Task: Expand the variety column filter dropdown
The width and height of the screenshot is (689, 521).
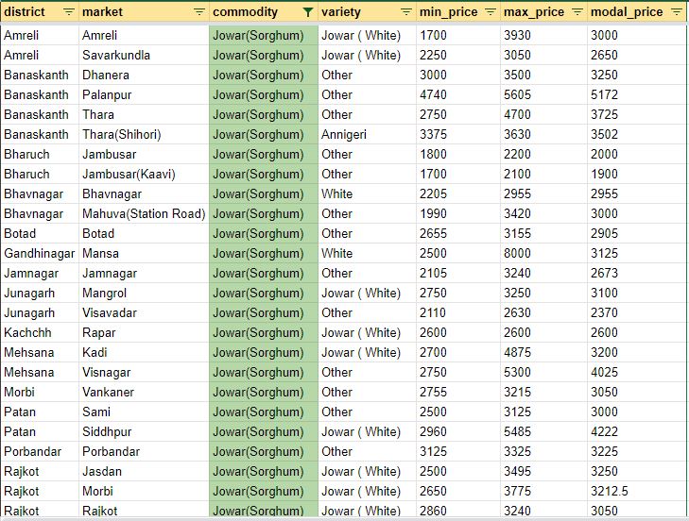Action: click(x=405, y=12)
